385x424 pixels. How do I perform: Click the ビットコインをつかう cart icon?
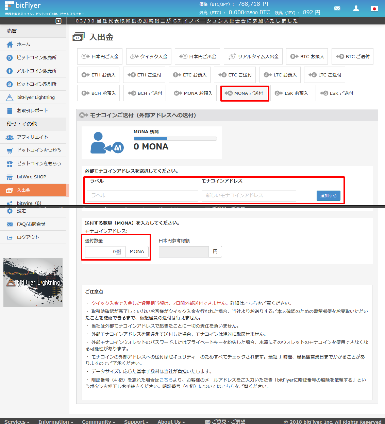(x=10, y=151)
